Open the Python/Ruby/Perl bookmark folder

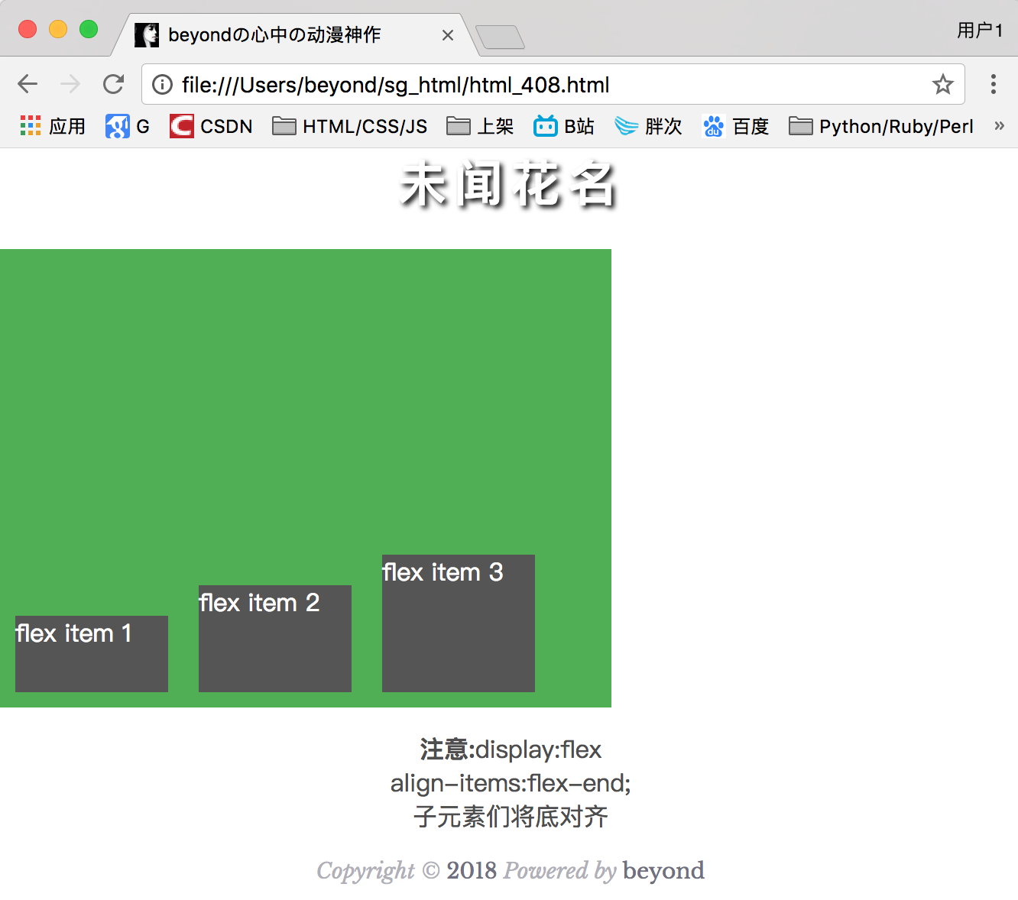point(881,126)
